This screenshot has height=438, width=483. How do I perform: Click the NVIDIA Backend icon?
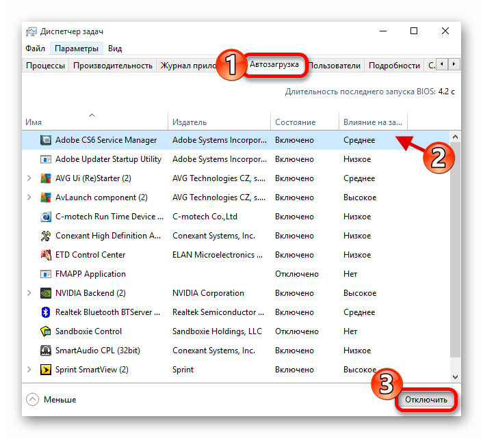pyautogui.click(x=46, y=293)
